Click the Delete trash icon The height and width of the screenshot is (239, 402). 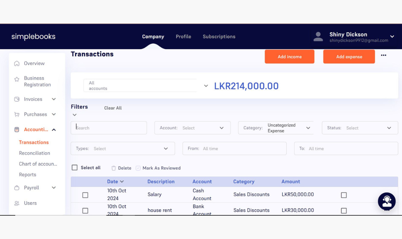pos(114,168)
